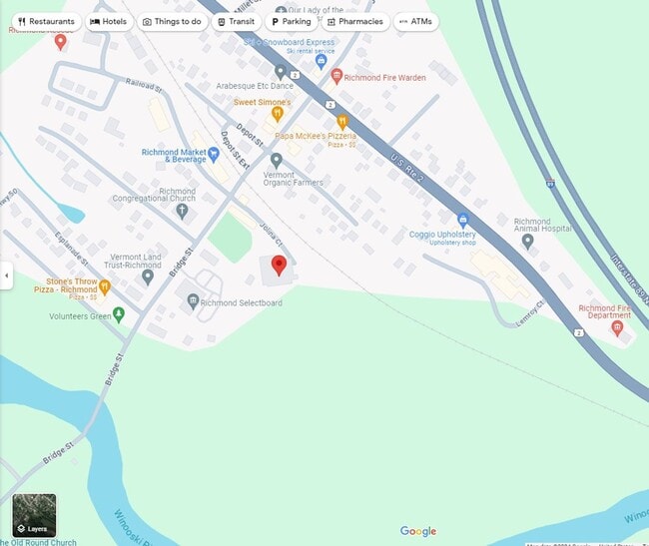This screenshot has height=546, width=649.
Task: Show Transit options chip
Action: click(237, 22)
